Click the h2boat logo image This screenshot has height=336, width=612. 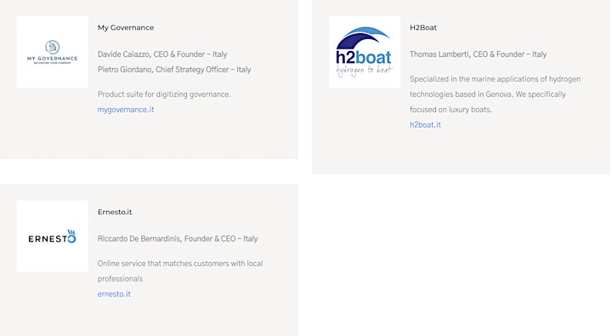[x=365, y=52]
